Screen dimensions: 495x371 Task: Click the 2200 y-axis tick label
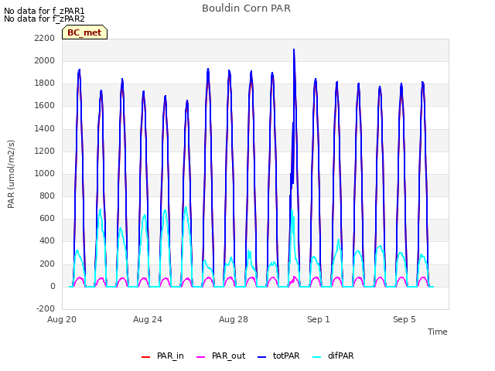[x=45, y=38]
